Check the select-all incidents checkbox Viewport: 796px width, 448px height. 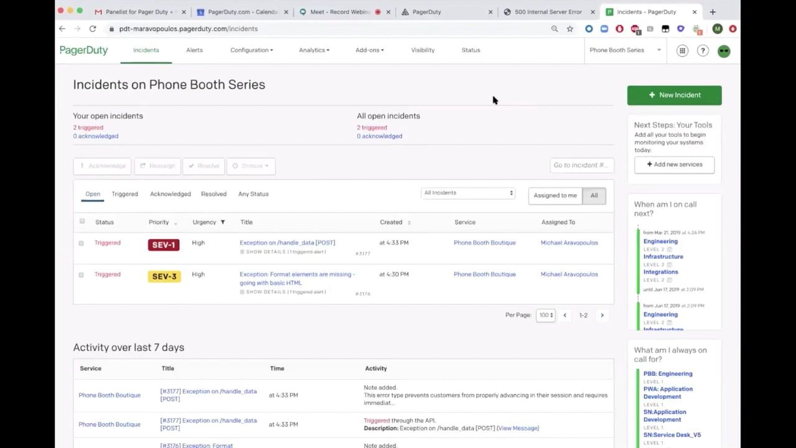coord(82,222)
